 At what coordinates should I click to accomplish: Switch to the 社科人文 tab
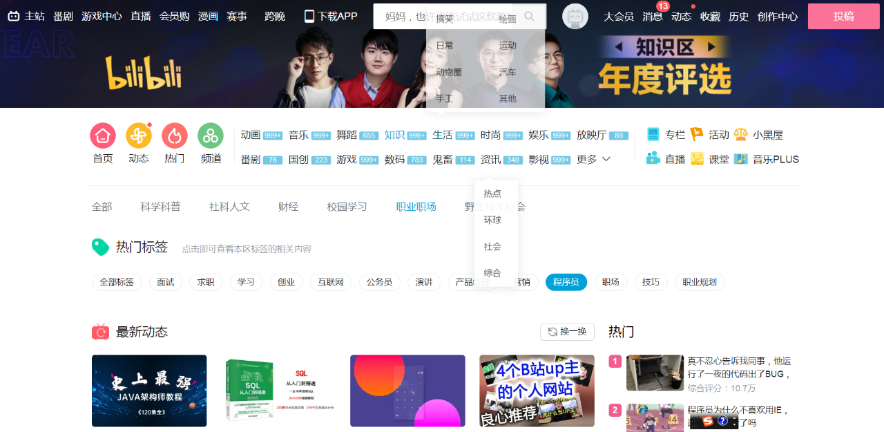click(x=229, y=207)
